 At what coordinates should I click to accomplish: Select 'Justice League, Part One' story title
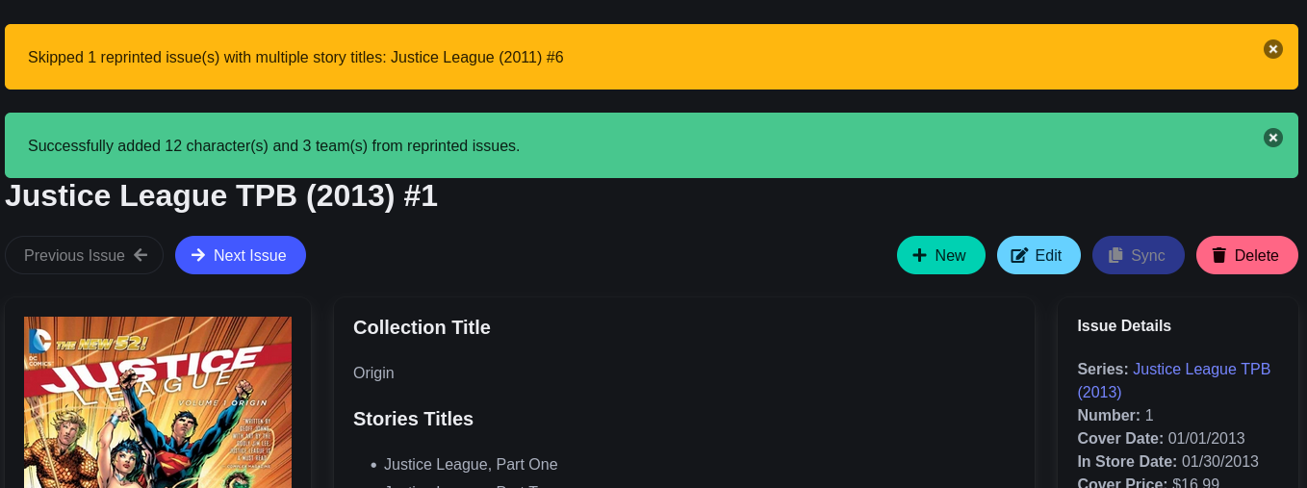tap(471, 465)
